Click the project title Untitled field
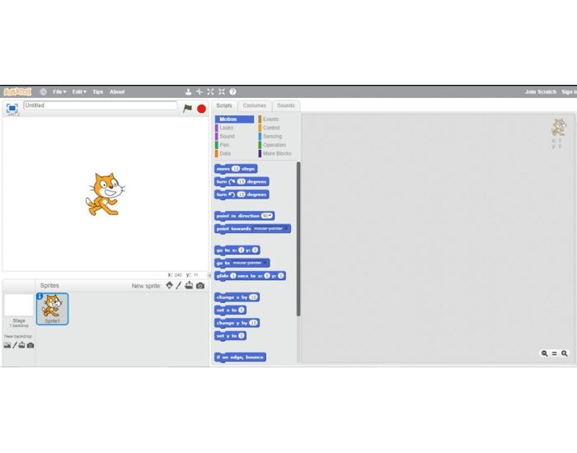577x453 pixels. click(100, 105)
